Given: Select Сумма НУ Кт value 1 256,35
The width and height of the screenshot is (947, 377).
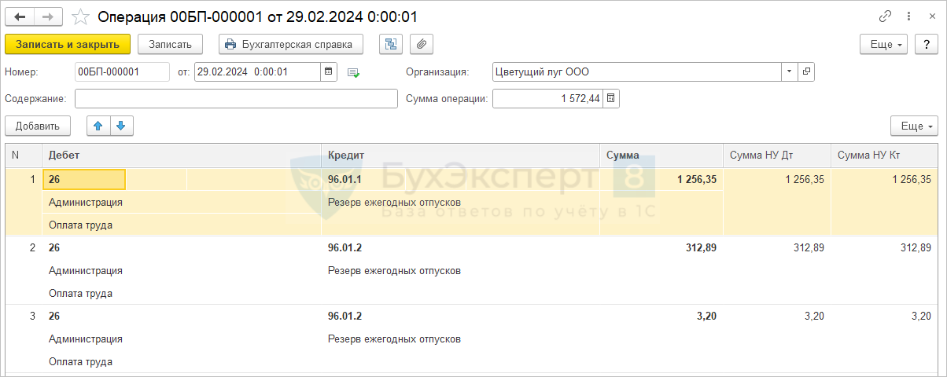Looking at the screenshot, I should (912, 180).
